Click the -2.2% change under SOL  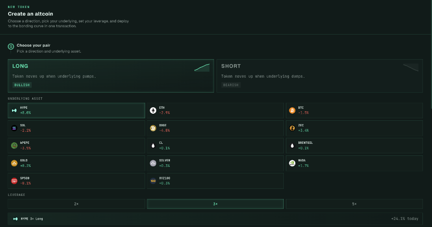pyautogui.click(x=25, y=131)
